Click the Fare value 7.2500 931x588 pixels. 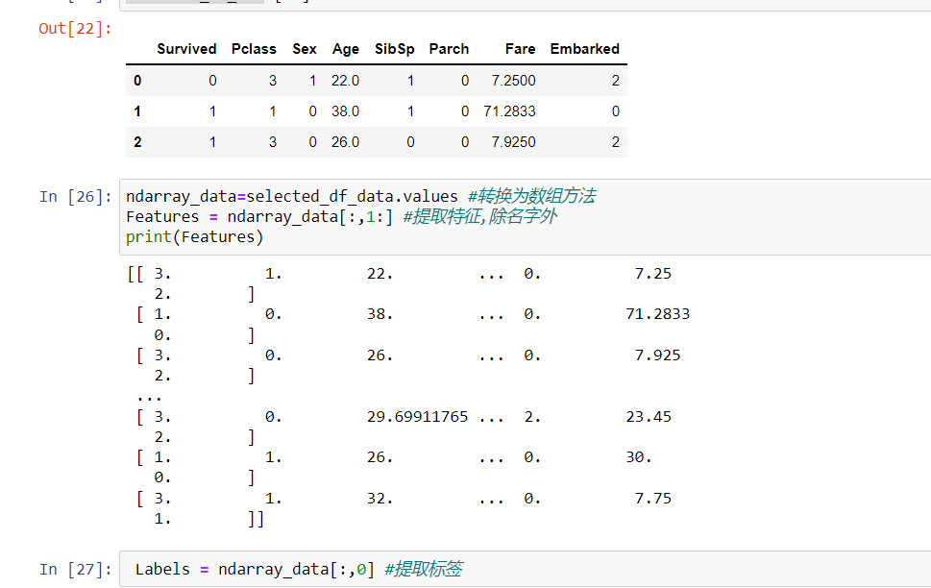514,80
